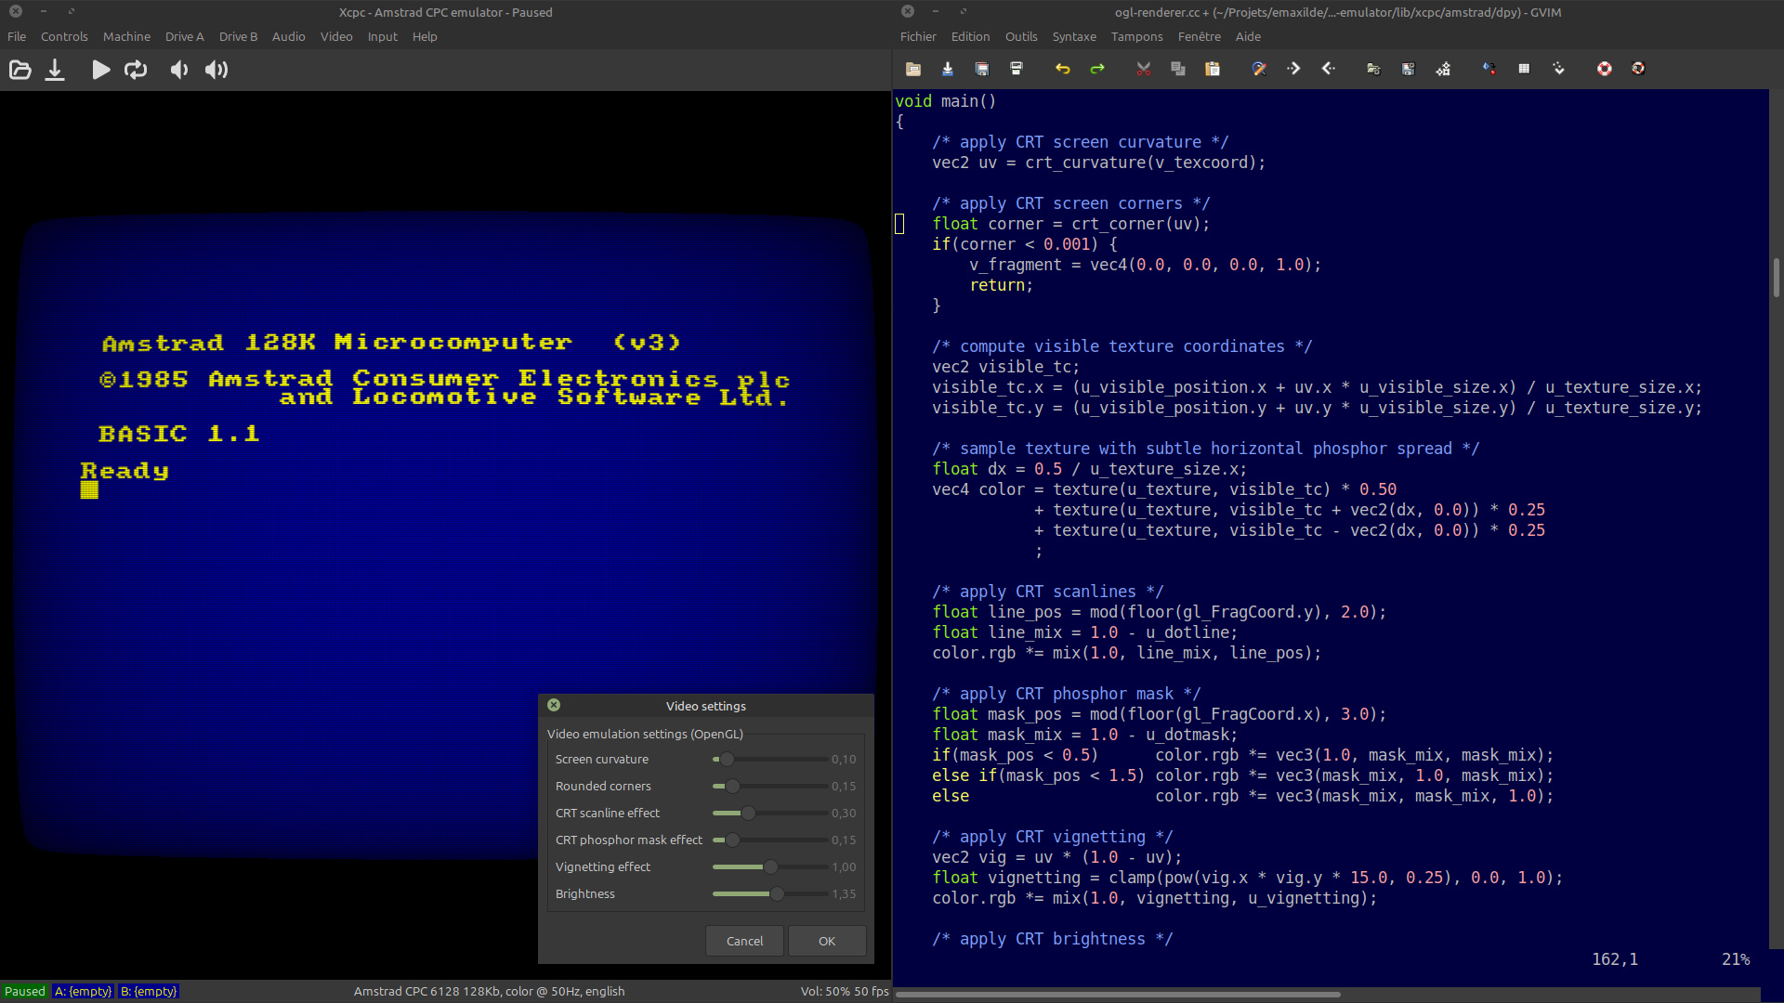Click the volume increase speaker icon

pyautogui.click(x=216, y=70)
